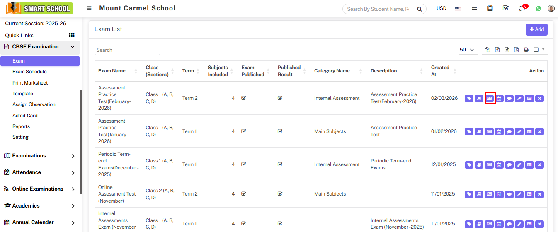This screenshot has width=558, height=232.
Task: Toggle Exam Published checkbox for Online Assessment Test
Action: click(x=244, y=194)
